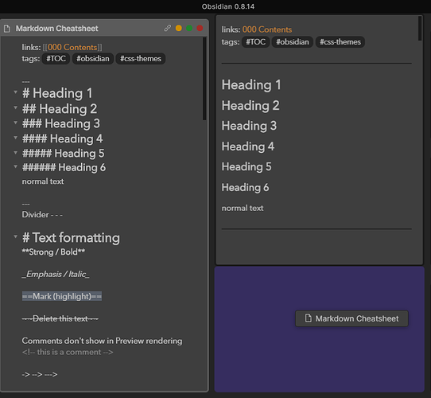
Task: Click the 'Divider - - -' line
Action: [42, 214]
